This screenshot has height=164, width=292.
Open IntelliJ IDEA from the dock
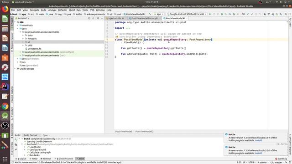tap(5, 87)
